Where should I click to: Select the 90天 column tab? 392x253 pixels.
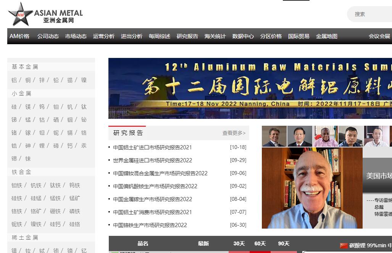[x=284, y=243]
